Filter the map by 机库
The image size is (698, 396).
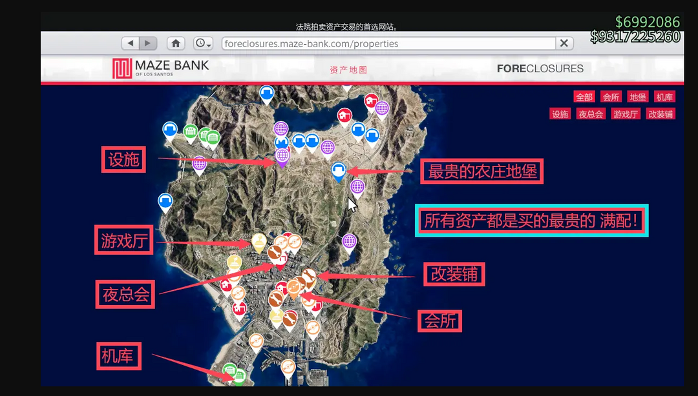point(664,97)
